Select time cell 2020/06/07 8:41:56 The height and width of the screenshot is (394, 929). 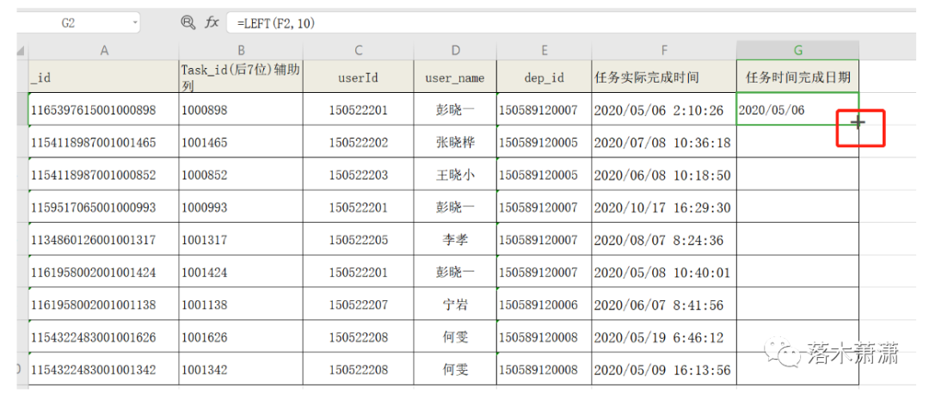point(664,305)
